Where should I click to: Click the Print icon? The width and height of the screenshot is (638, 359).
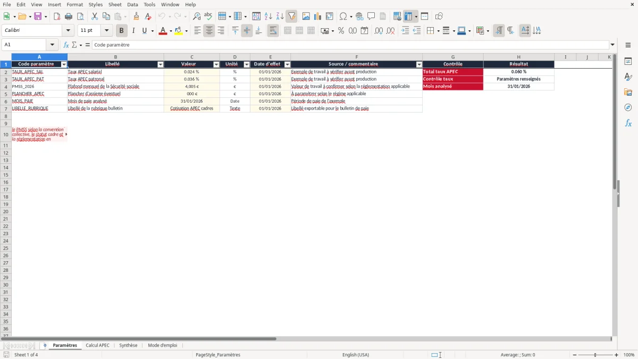click(69, 16)
